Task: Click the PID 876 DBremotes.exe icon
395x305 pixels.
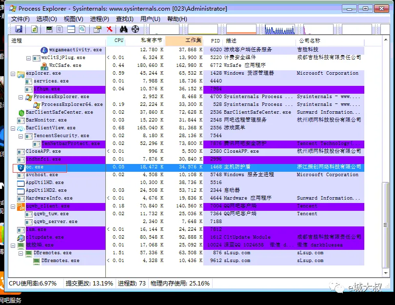Action: [29, 253]
